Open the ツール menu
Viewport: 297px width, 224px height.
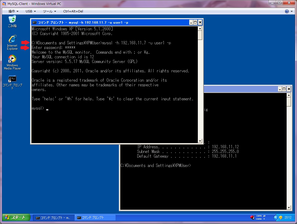(x=49, y=11)
